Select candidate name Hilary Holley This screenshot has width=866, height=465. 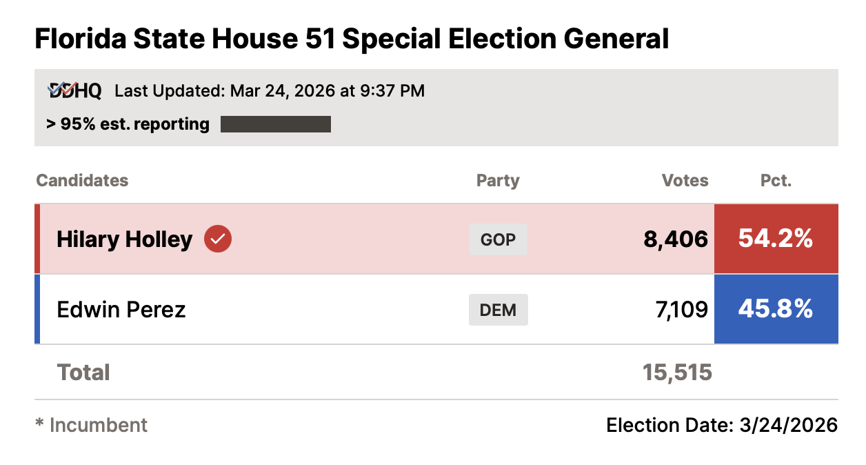tap(124, 239)
